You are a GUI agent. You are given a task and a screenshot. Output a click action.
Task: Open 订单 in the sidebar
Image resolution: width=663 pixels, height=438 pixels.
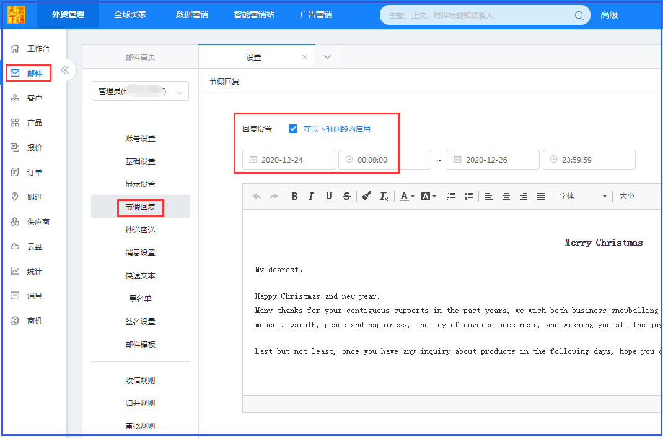26,172
